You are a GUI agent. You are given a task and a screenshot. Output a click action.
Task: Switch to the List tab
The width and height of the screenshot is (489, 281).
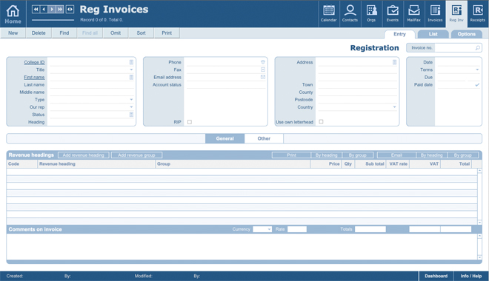tap(433, 34)
